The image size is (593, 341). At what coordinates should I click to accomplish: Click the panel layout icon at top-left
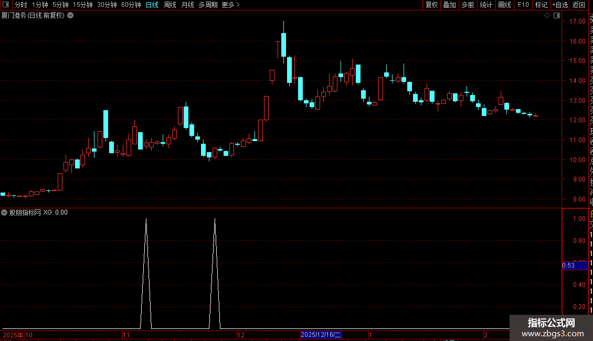(6, 5)
